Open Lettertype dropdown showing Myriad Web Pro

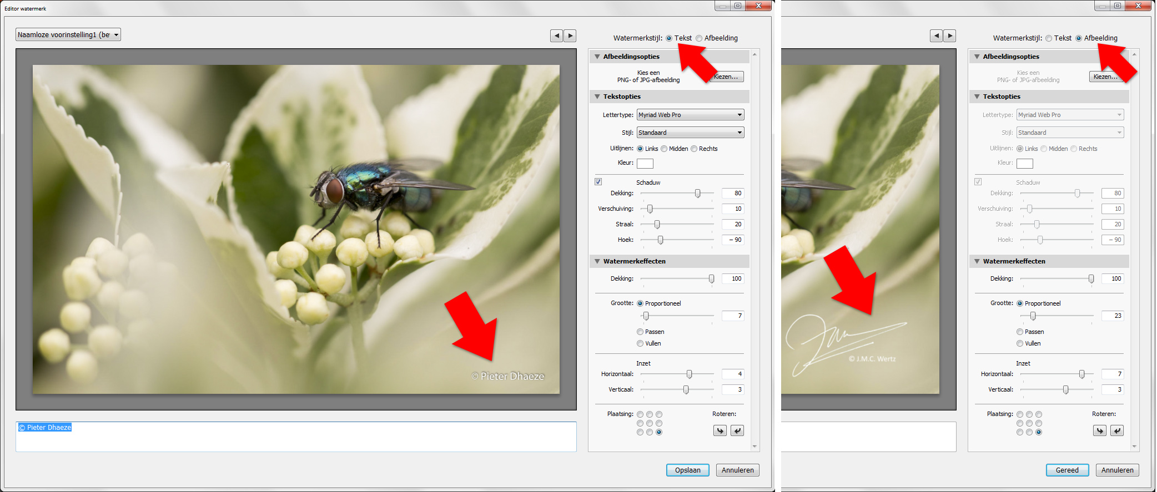click(690, 115)
